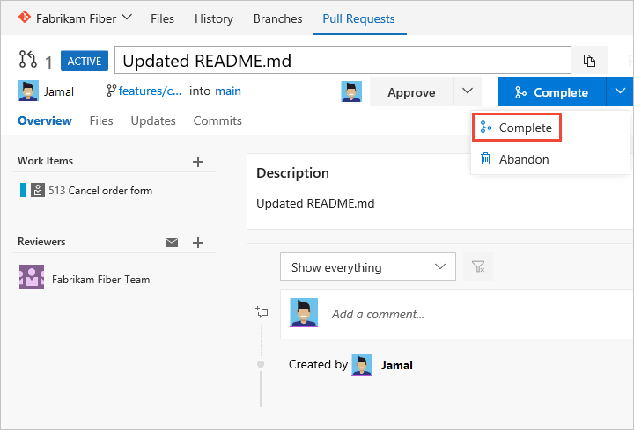Add a work item with plus icon
Viewport: 634px width, 430px height.
[x=198, y=161]
